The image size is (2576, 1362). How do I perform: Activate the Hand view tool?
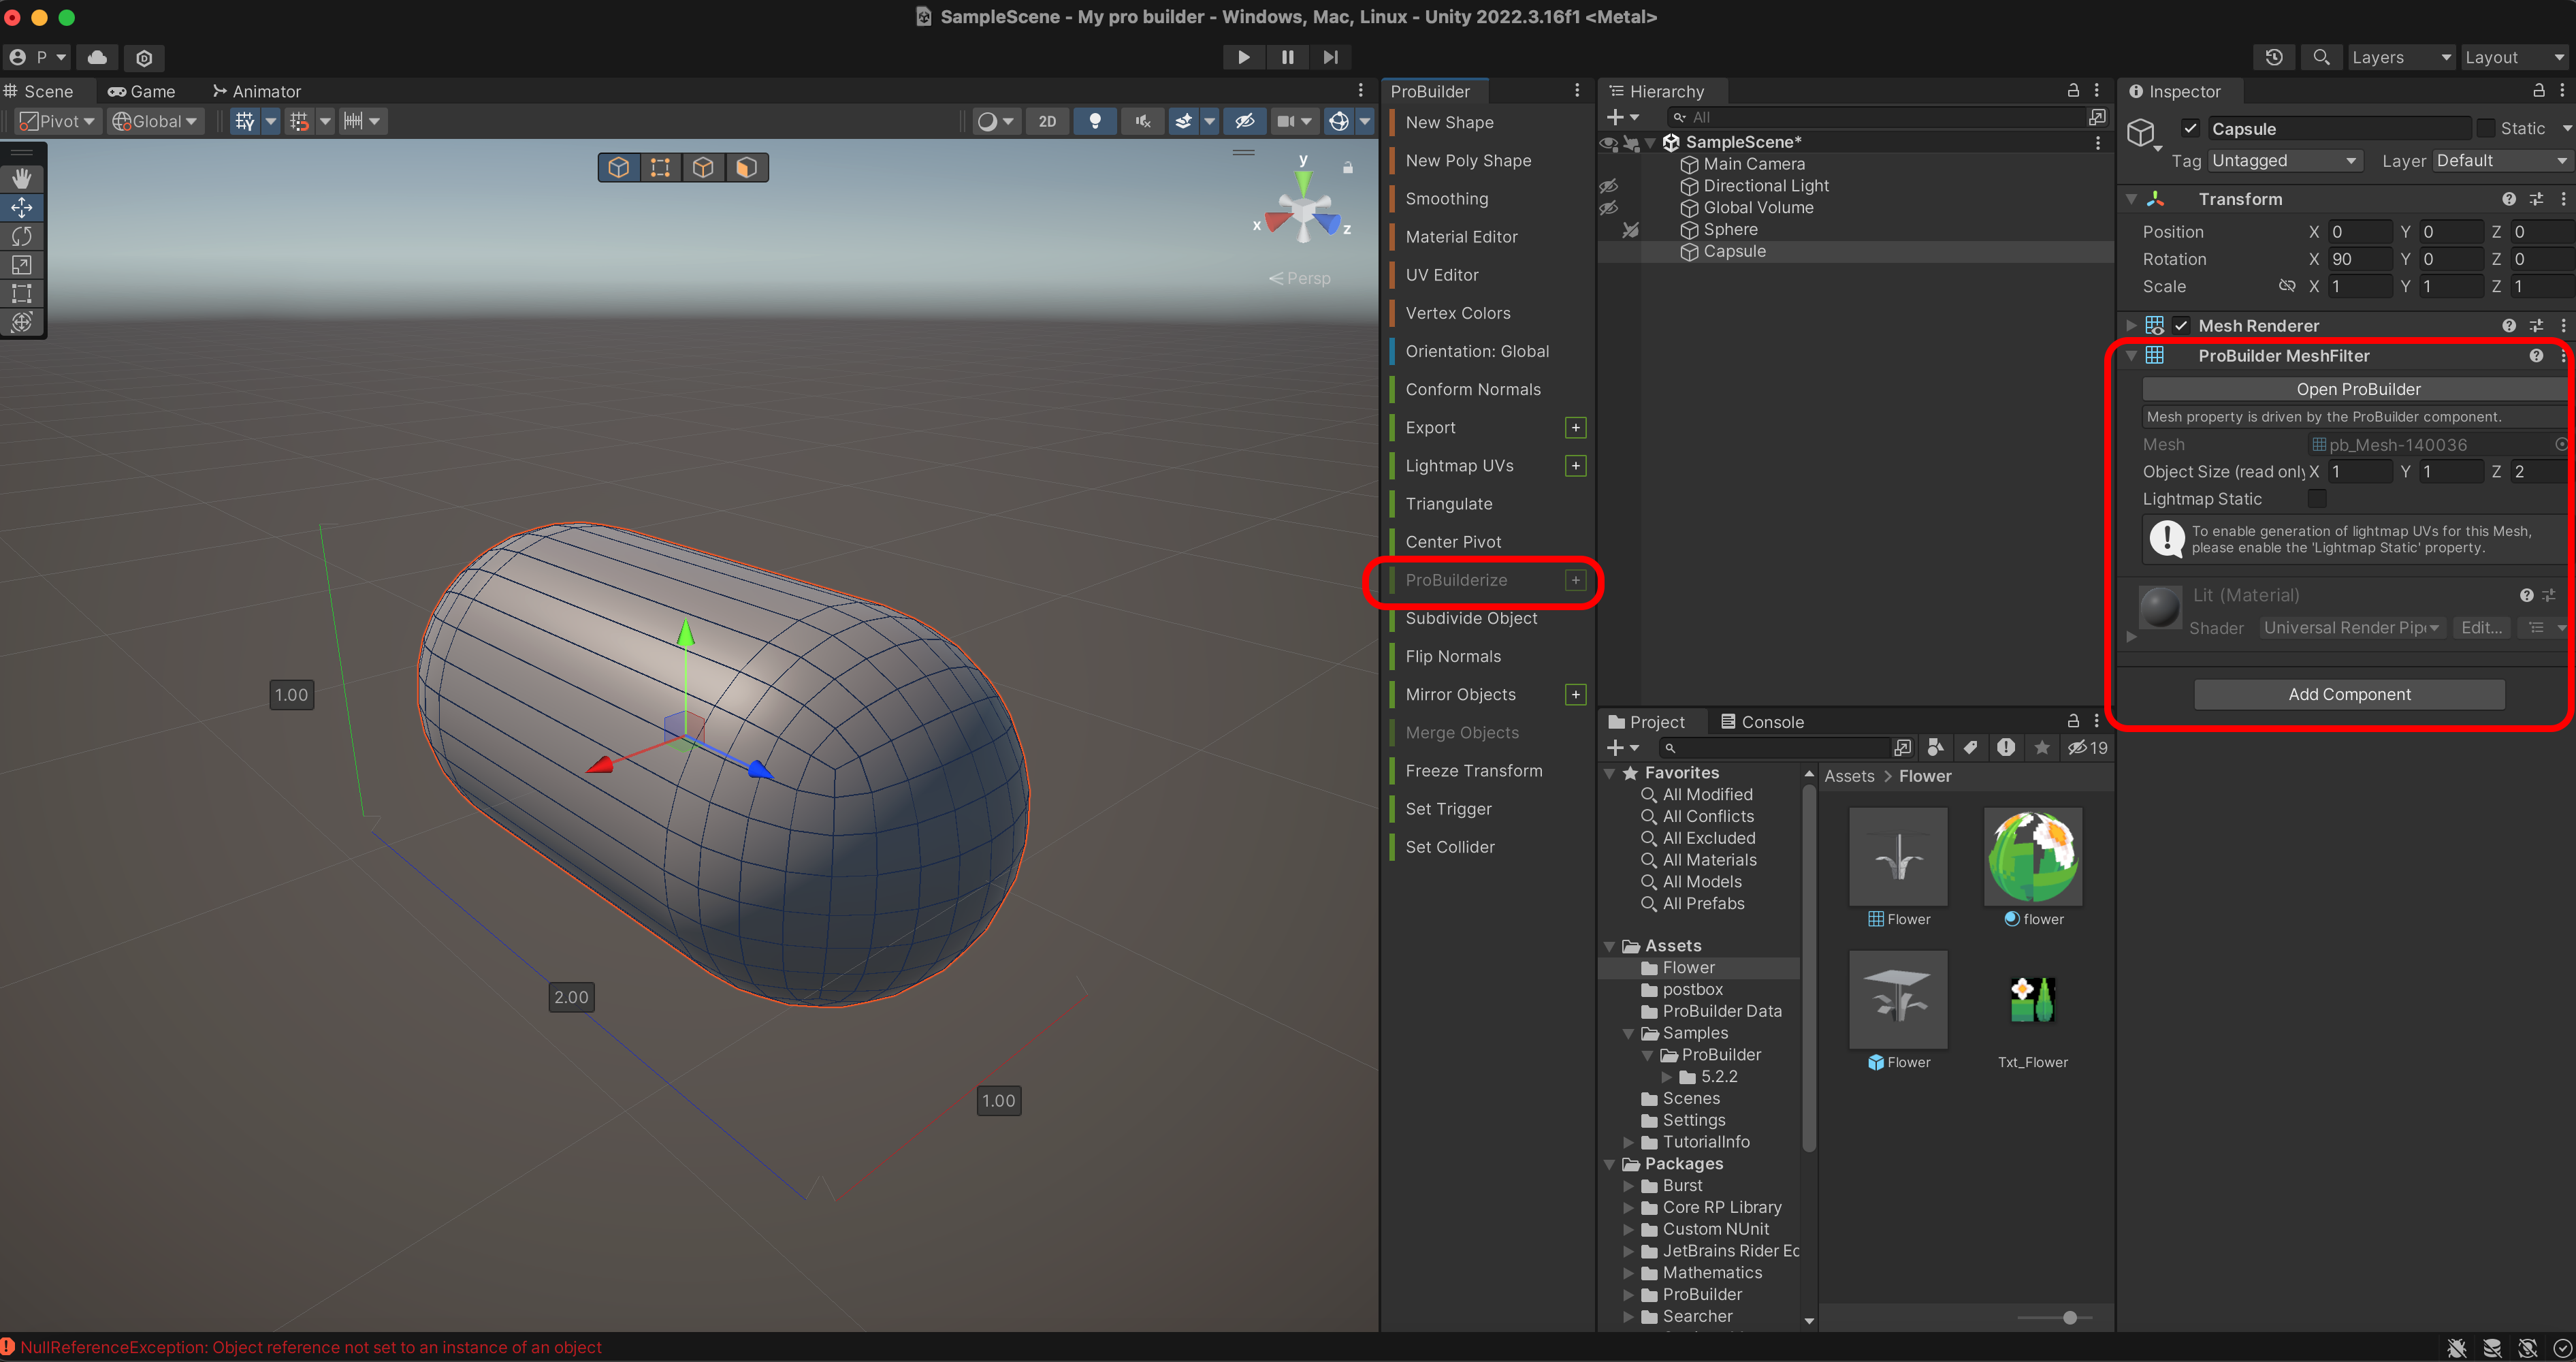[x=21, y=178]
